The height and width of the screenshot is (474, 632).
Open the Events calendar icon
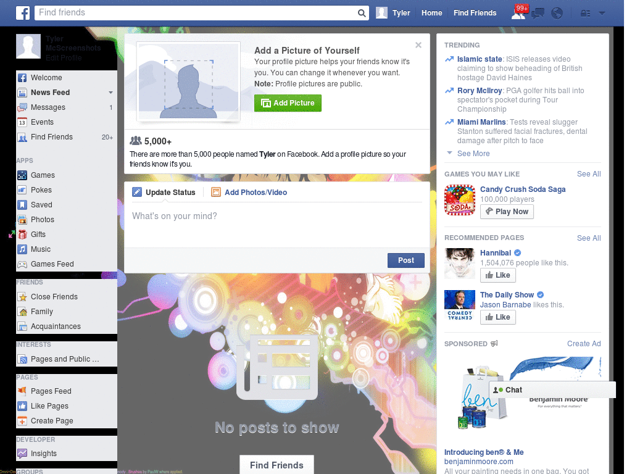pos(22,122)
